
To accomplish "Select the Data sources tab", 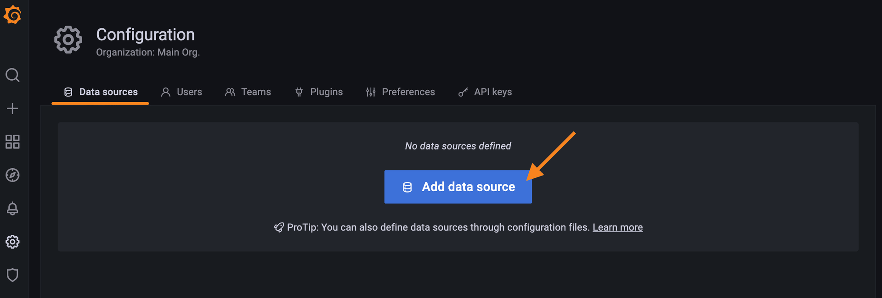I will (x=101, y=92).
